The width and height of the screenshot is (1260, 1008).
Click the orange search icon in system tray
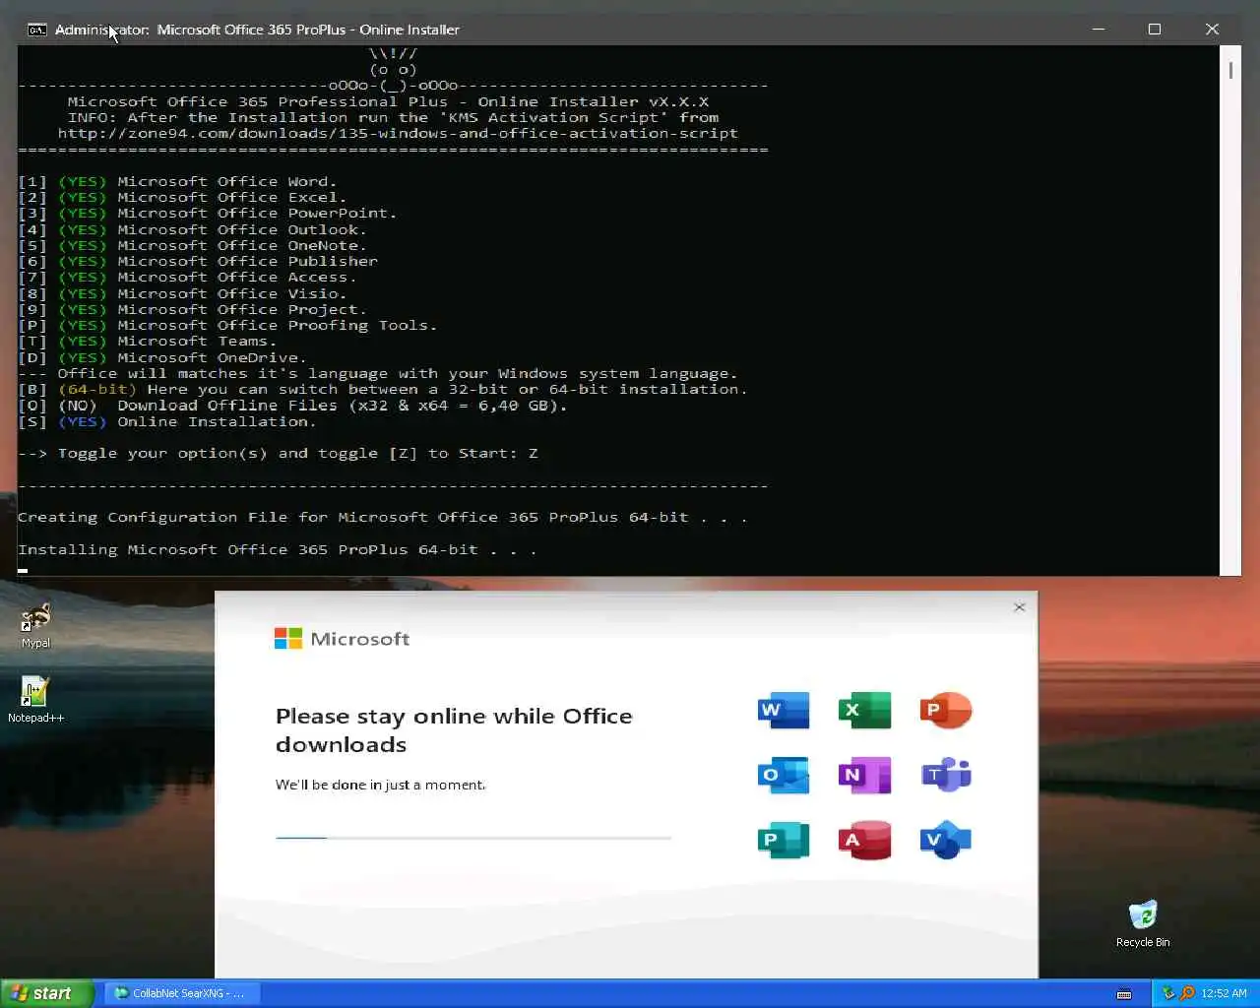click(1187, 993)
